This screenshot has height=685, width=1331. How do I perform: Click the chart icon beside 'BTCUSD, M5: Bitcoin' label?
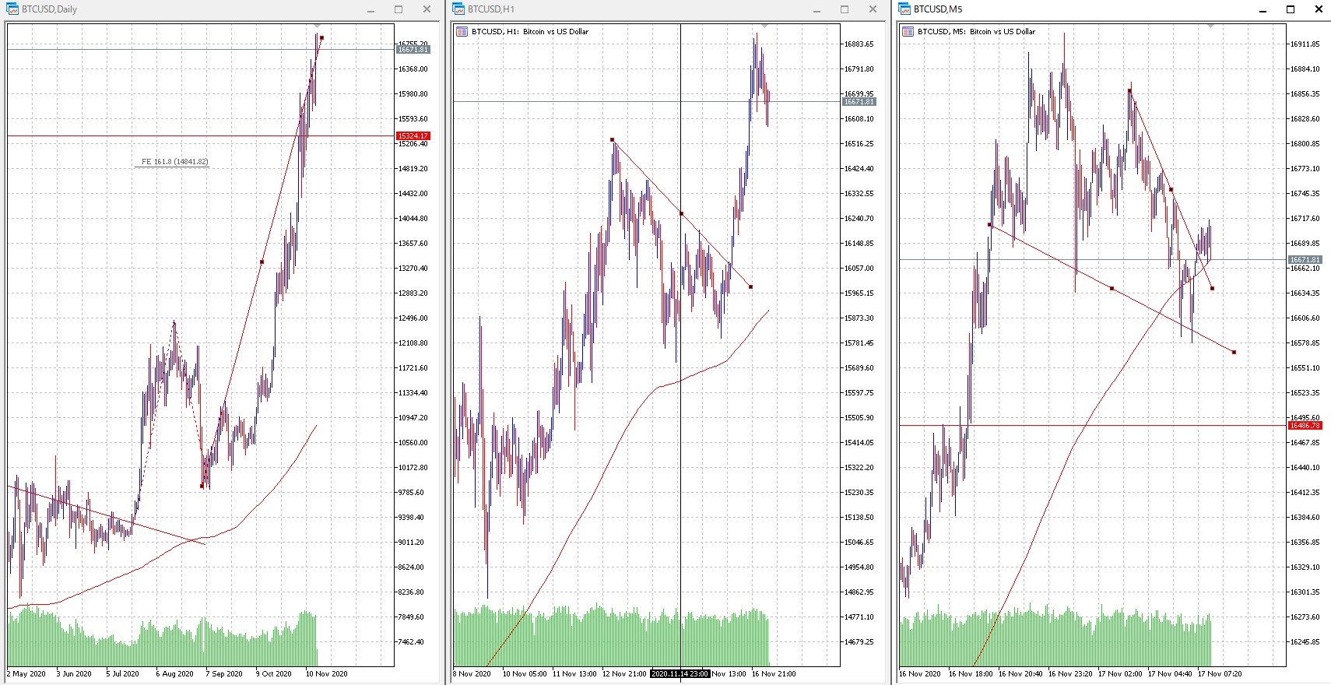(x=908, y=32)
